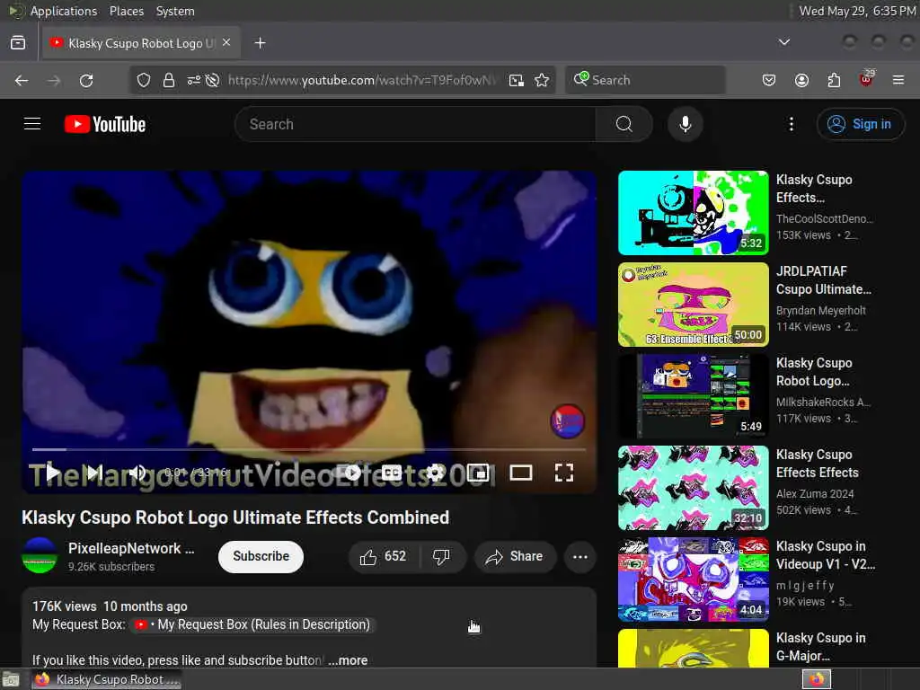This screenshot has height=690, width=920.
Task: Play the video
Action: point(52,472)
